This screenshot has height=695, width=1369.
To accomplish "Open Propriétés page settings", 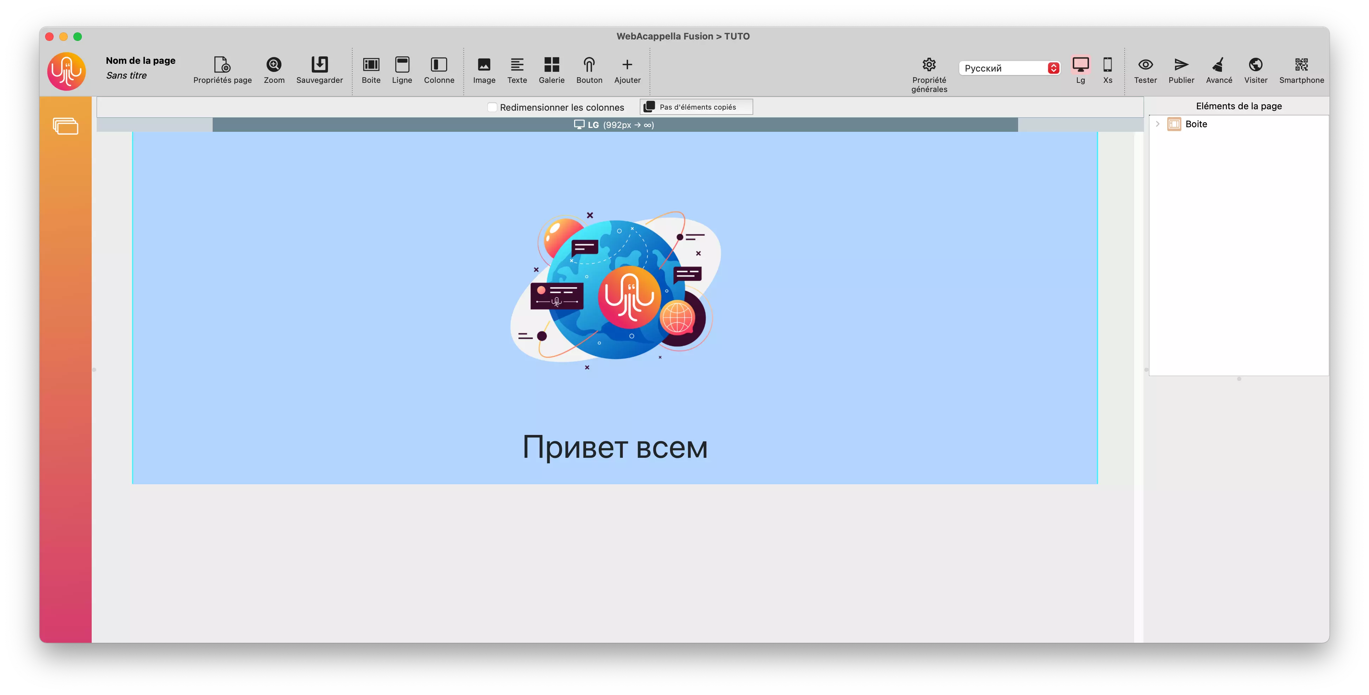I will (222, 70).
